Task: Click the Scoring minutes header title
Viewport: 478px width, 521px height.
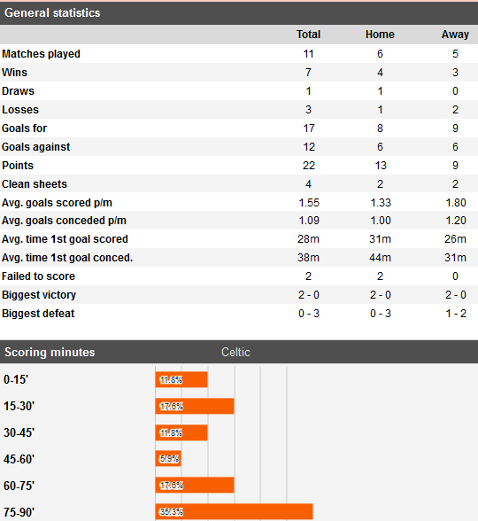Action: [50, 353]
